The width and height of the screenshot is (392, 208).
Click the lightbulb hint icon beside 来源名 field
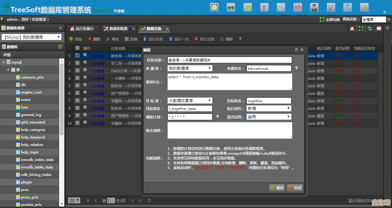297,68
